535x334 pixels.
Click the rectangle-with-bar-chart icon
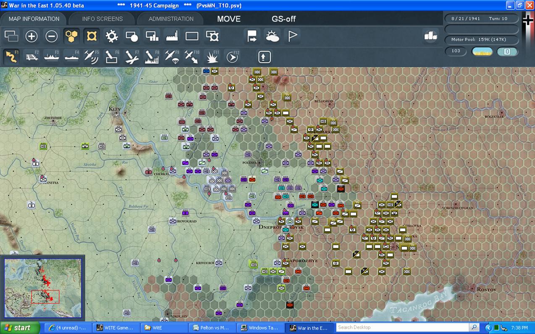pyautogui.click(x=152, y=36)
